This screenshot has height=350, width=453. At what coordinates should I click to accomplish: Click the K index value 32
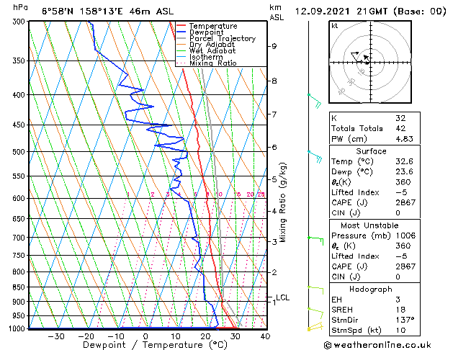click(x=400, y=118)
